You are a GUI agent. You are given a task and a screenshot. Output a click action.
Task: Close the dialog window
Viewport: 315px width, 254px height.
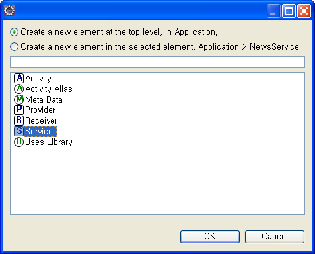304,11
